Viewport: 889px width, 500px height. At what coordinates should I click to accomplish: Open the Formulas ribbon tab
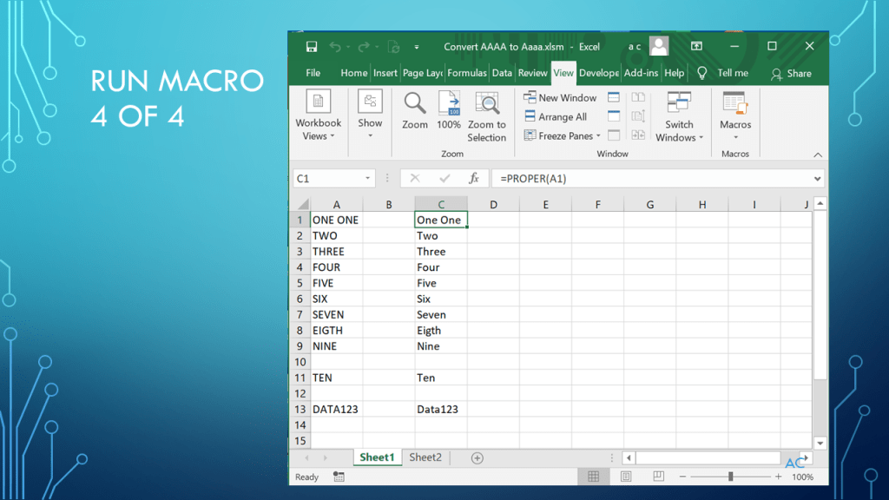[467, 73]
